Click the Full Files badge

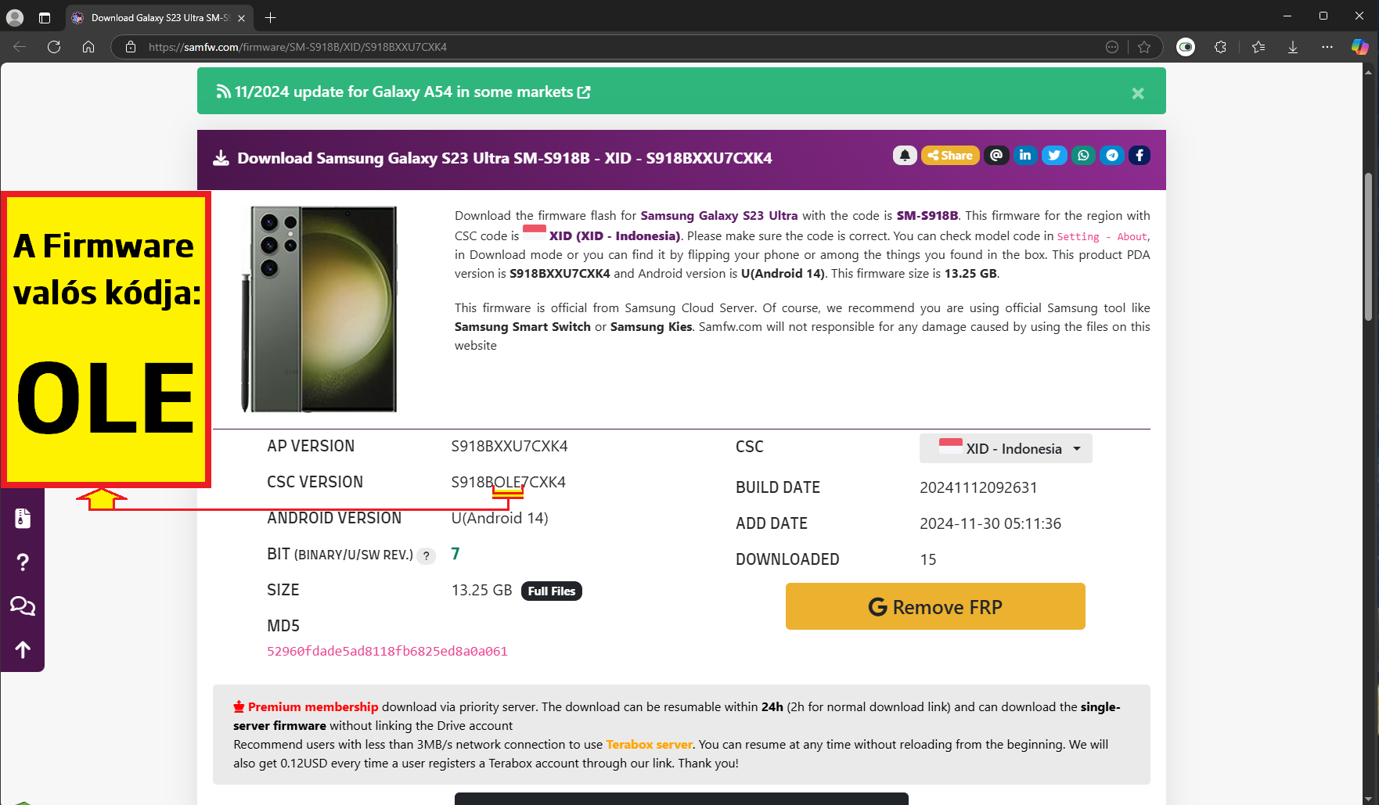click(552, 591)
